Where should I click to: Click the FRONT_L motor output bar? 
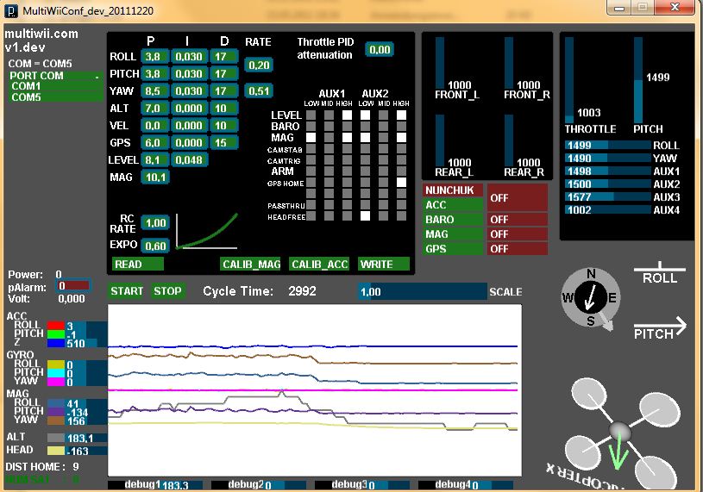[440, 63]
